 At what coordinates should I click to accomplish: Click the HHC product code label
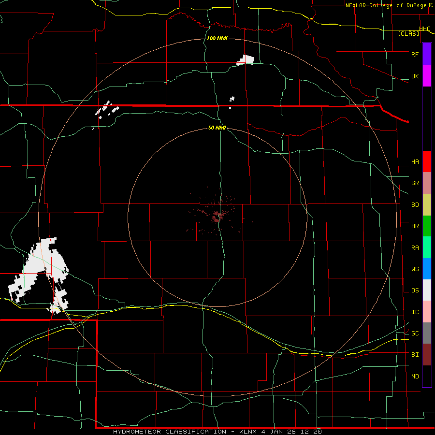[425, 29]
